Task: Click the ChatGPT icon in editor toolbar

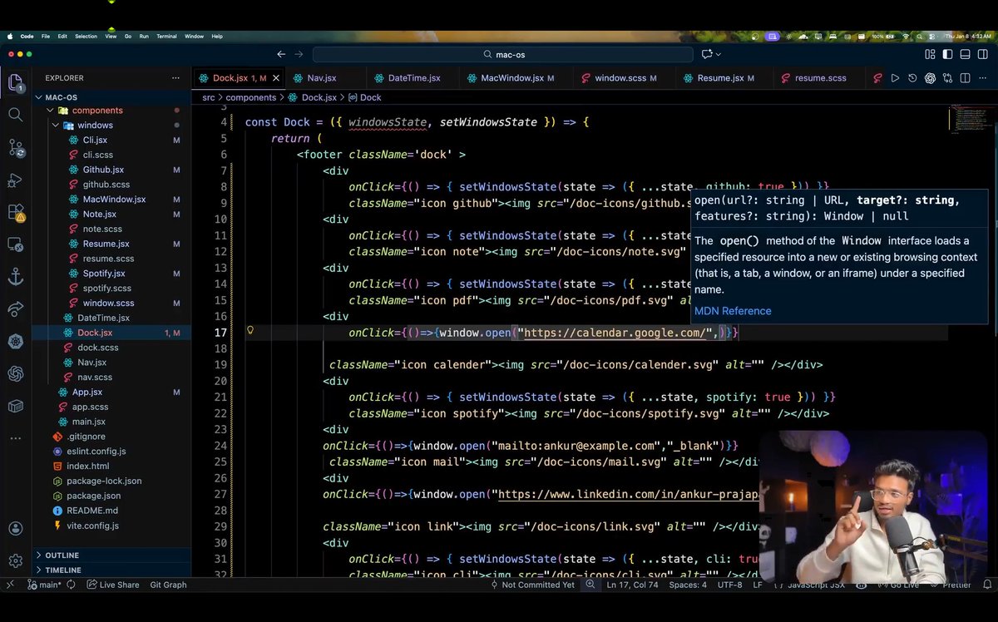Action: 930,78
